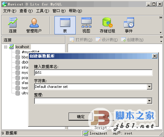This screenshot has width=164, height=137.
Task: Click the bbsj database cylinder icon
Action: point(18,57)
